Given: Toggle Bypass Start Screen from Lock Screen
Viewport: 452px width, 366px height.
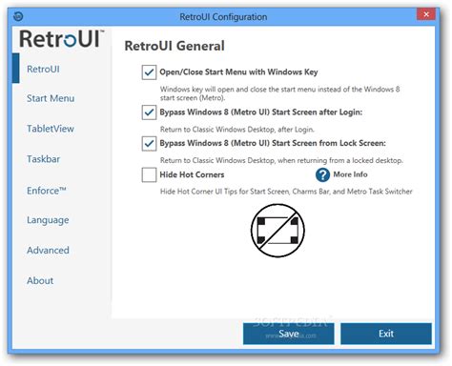Looking at the screenshot, I should [149, 143].
